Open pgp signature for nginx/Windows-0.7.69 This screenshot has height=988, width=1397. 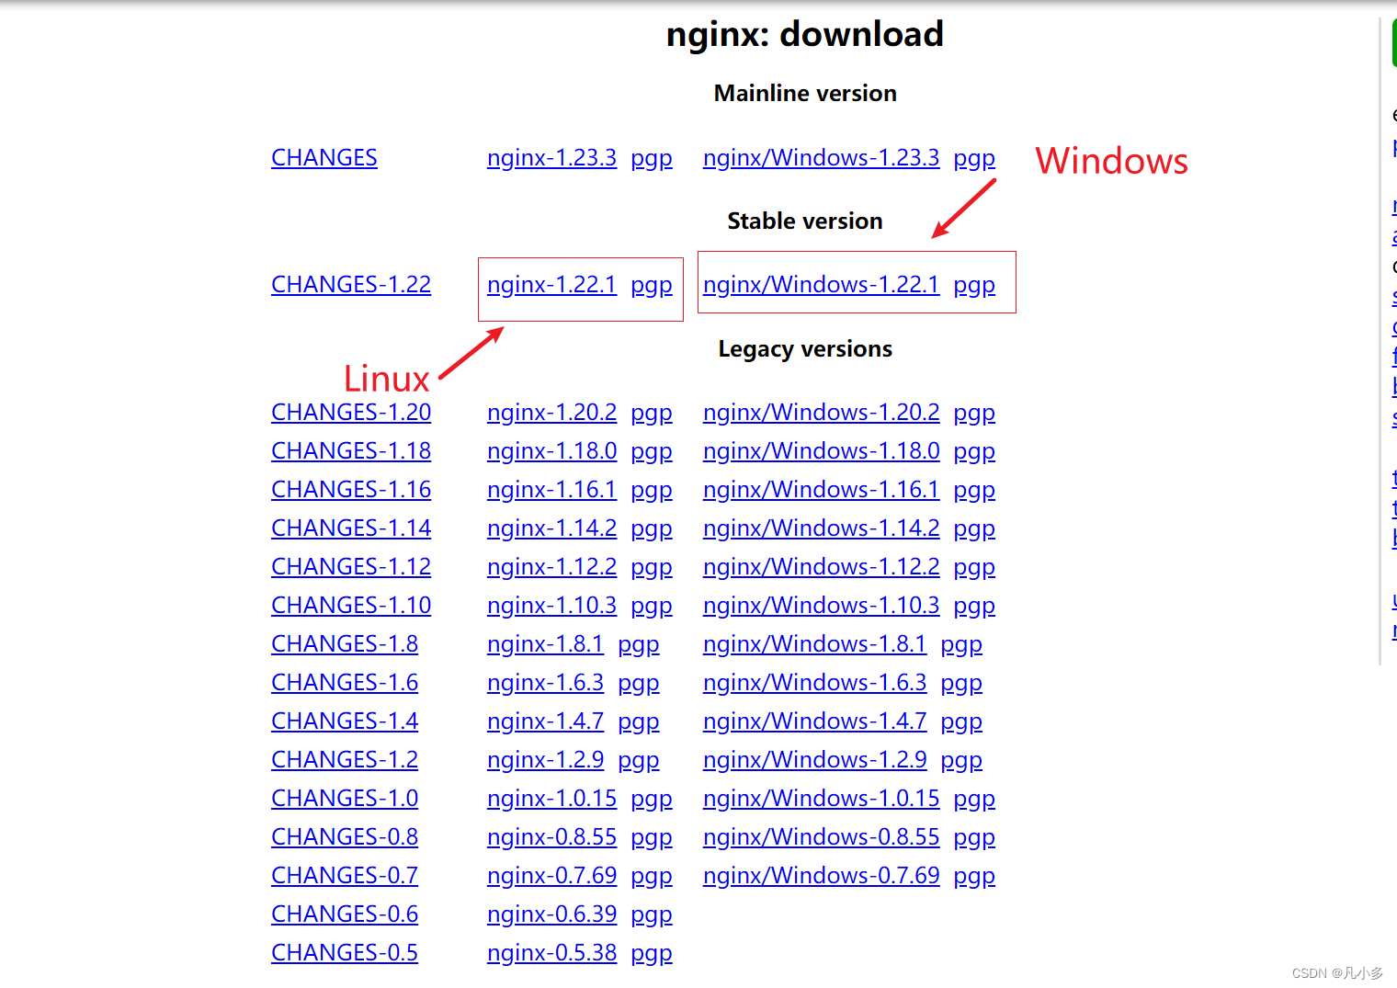(974, 876)
